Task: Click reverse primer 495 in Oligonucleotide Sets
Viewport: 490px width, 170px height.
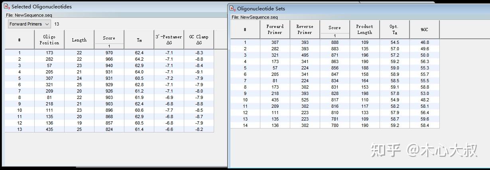Action: click(305, 55)
